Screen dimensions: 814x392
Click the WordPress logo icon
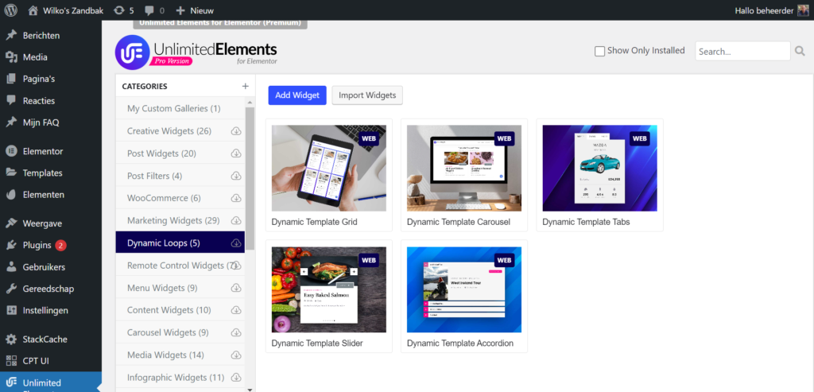coord(11,10)
